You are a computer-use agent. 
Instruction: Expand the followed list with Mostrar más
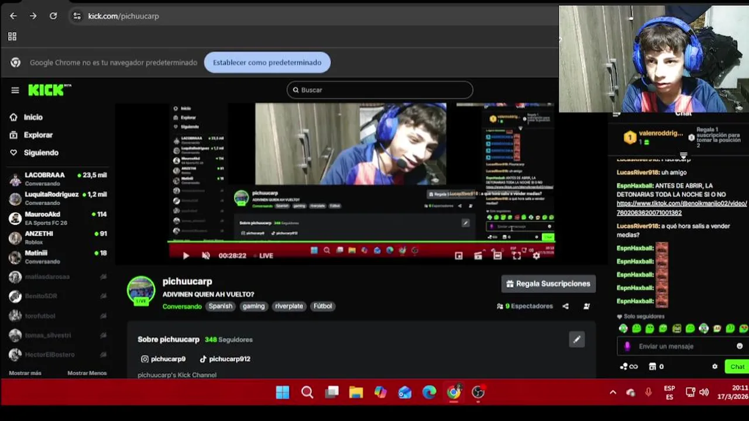pos(25,373)
